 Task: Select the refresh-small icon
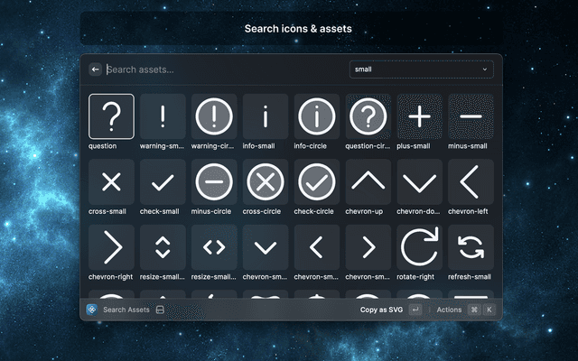pos(471,246)
